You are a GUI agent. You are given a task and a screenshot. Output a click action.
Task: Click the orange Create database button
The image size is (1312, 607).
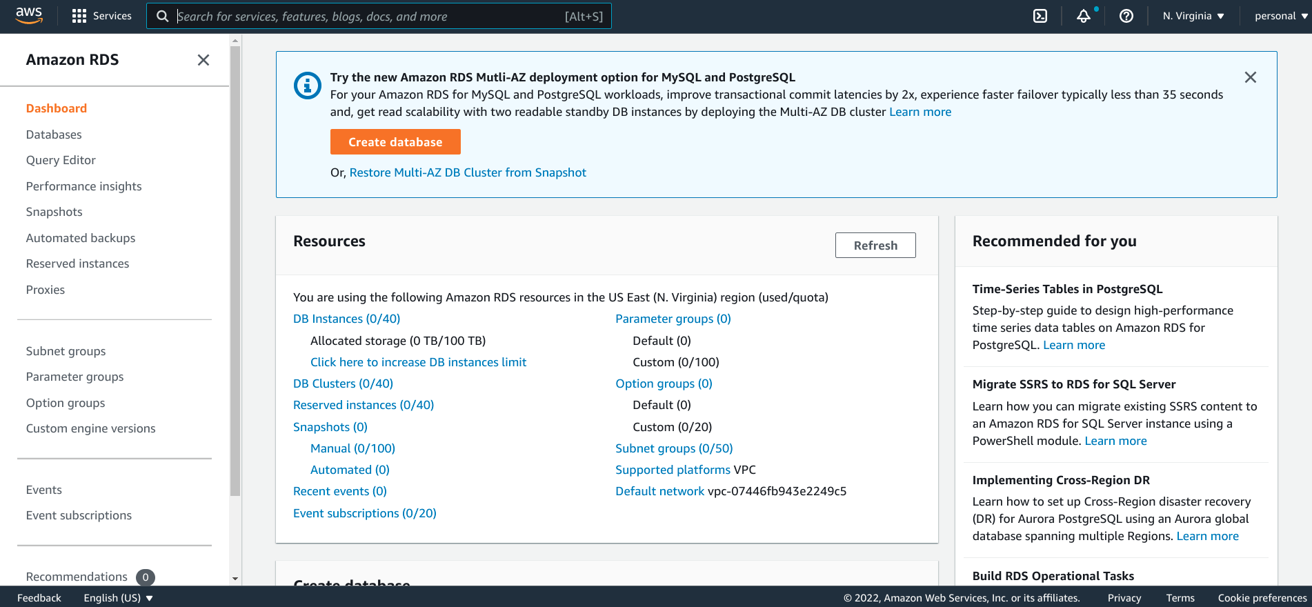(395, 142)
